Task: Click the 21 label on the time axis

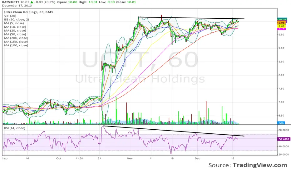Action: pyautogui.click(x=100, y=159)
